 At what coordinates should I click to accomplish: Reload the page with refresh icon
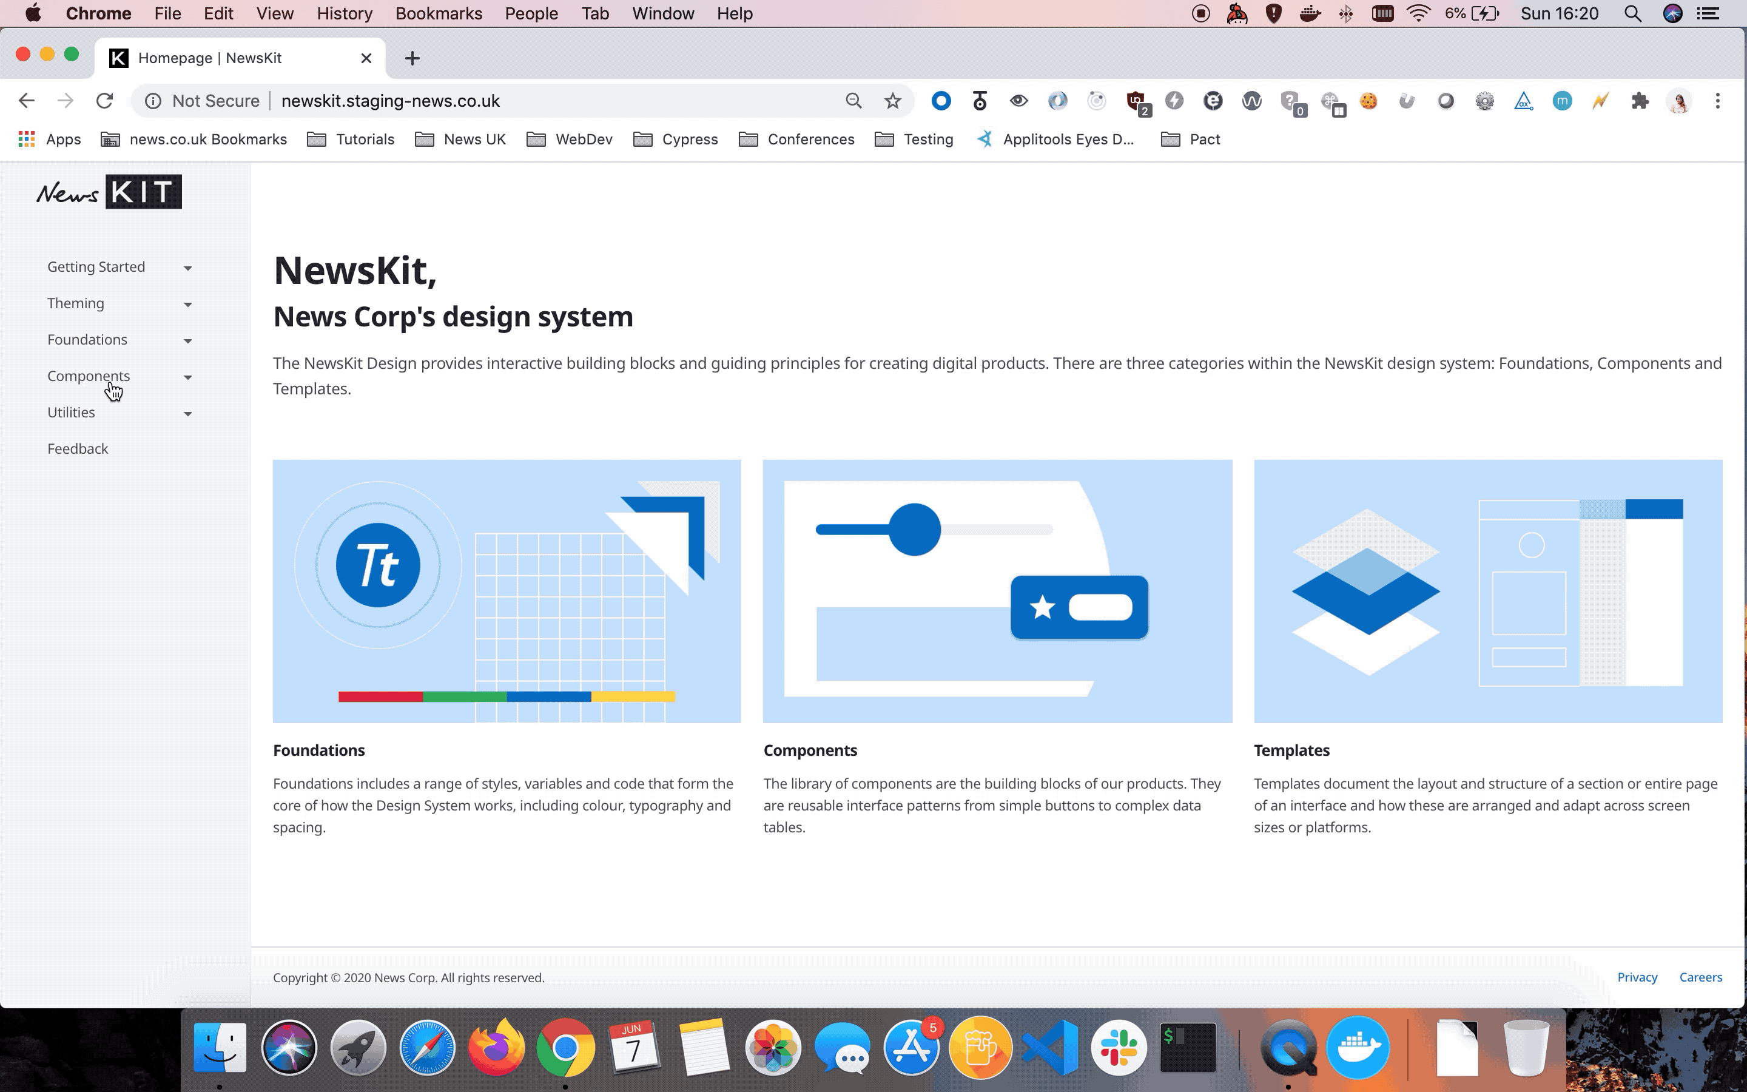coord(105,101)
